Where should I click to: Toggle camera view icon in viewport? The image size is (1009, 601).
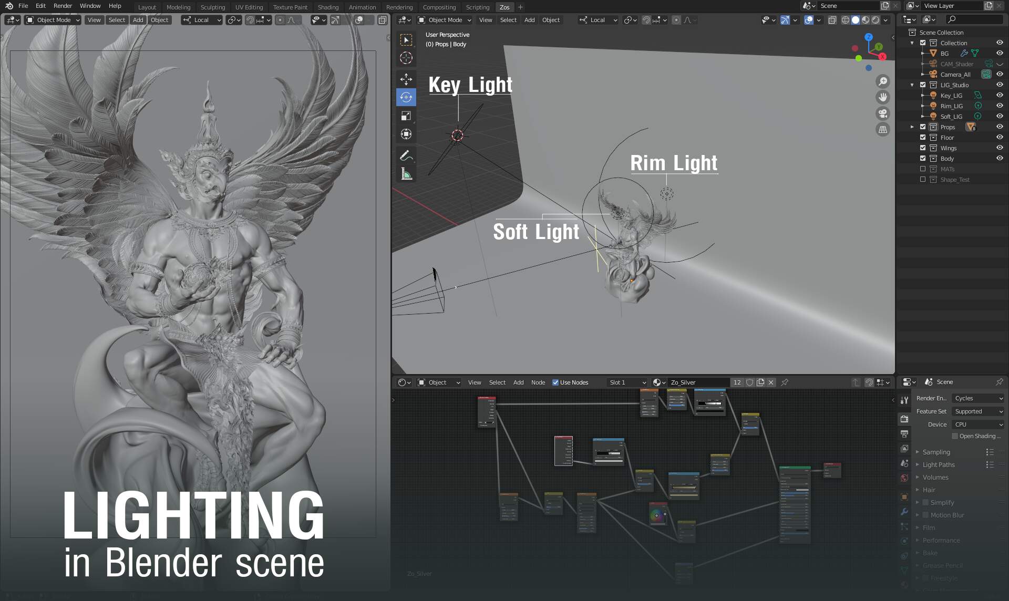(x=883, y=113)
